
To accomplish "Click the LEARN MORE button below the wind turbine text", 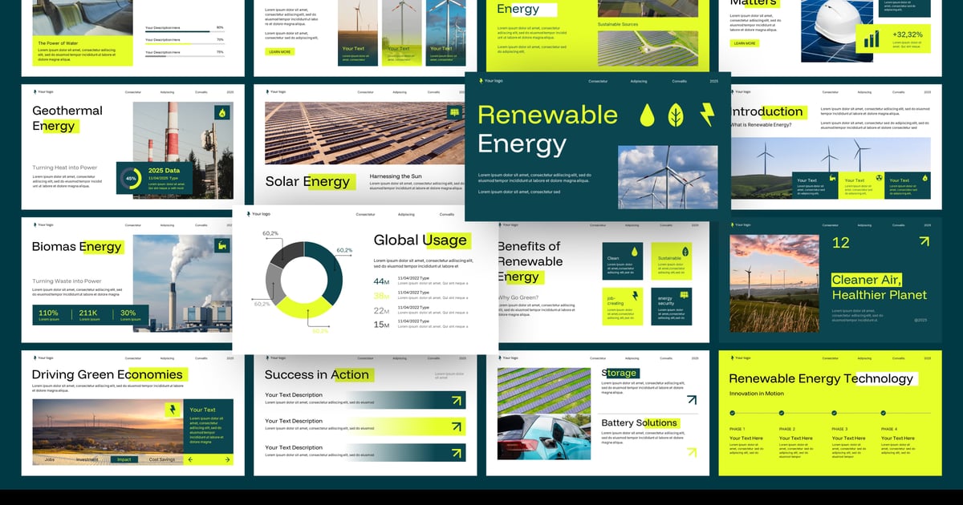I will (280, 51).
